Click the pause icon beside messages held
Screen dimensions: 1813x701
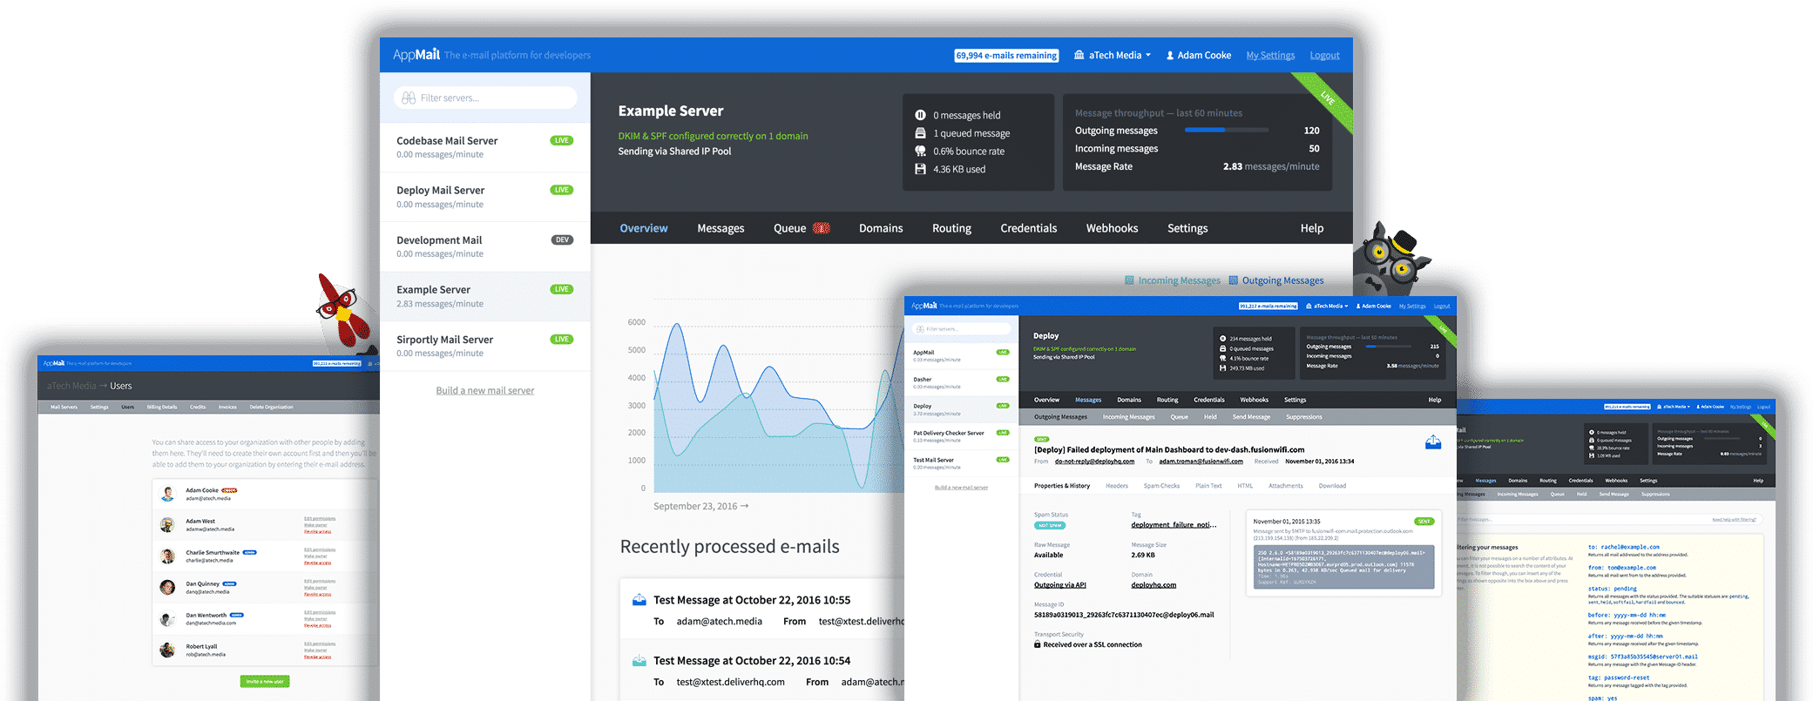click(920, 115)
